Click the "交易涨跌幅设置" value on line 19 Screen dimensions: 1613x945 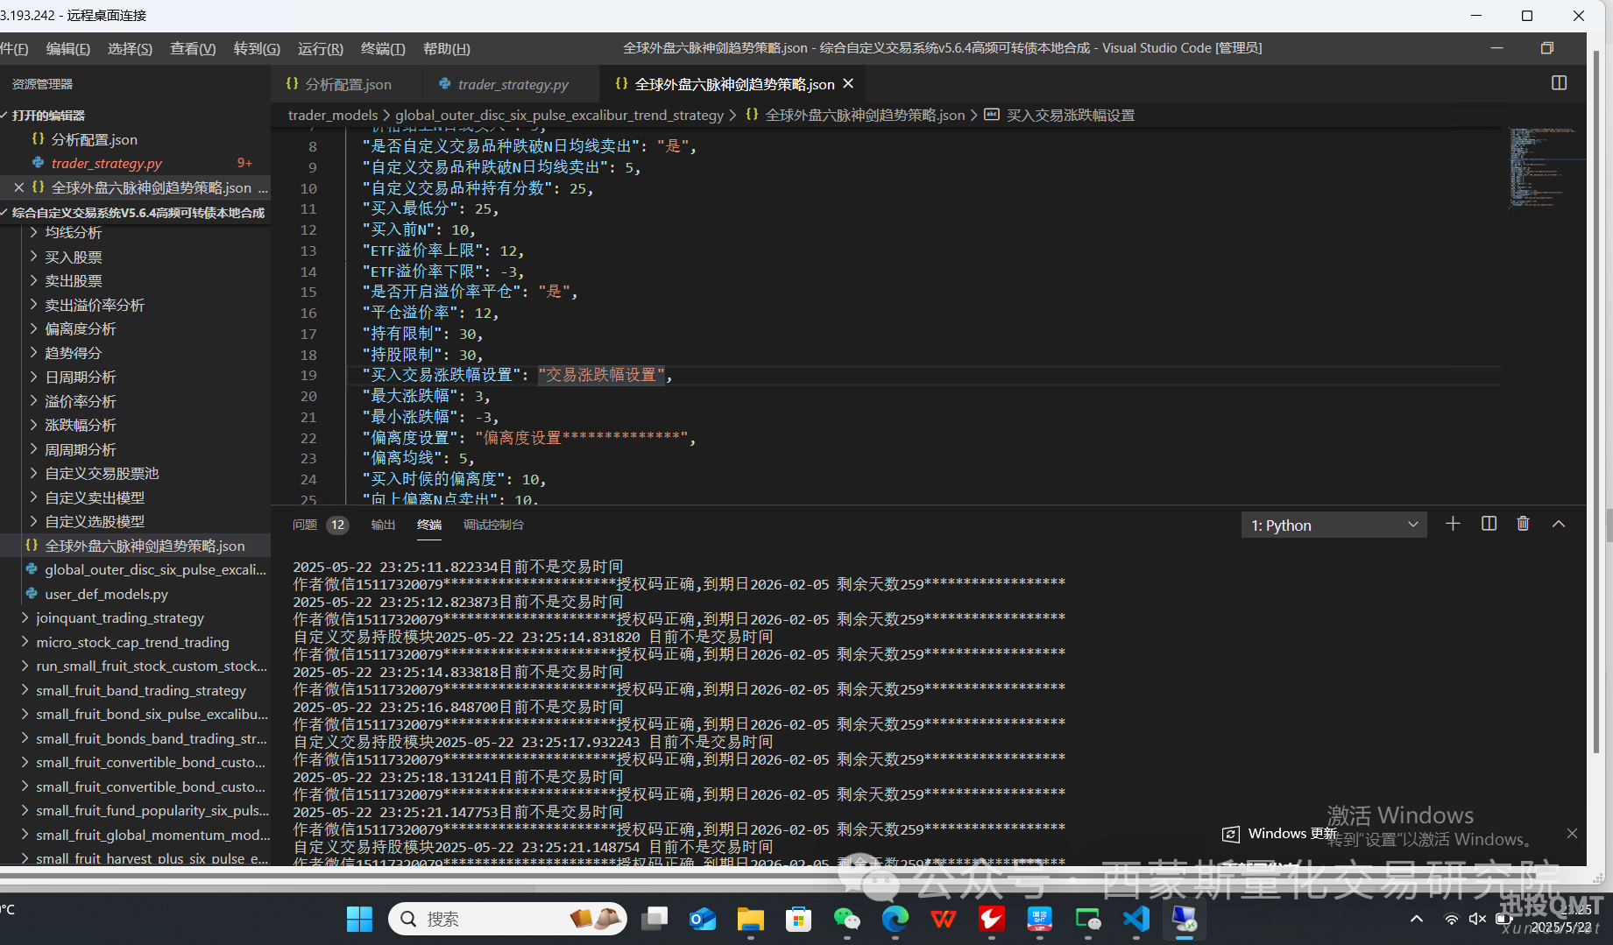pos(602,375)
